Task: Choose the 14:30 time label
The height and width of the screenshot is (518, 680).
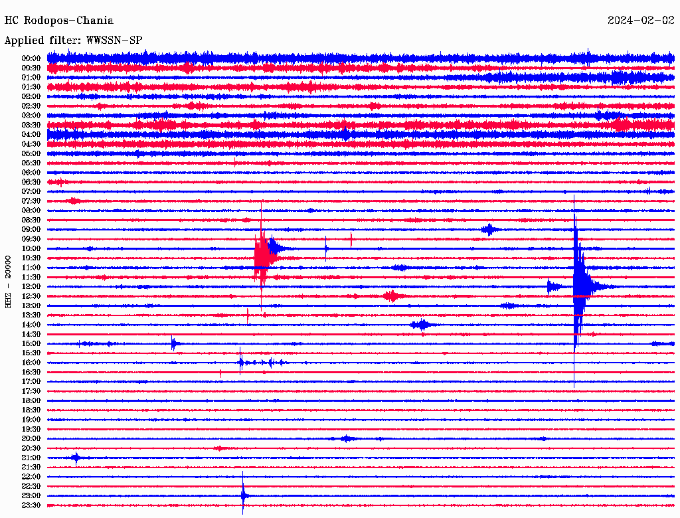Action: [31, 334]
